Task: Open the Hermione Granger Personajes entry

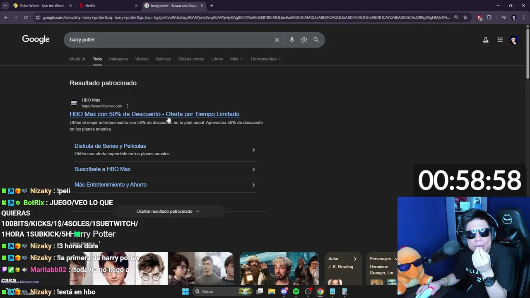Action: click(382, 270)
